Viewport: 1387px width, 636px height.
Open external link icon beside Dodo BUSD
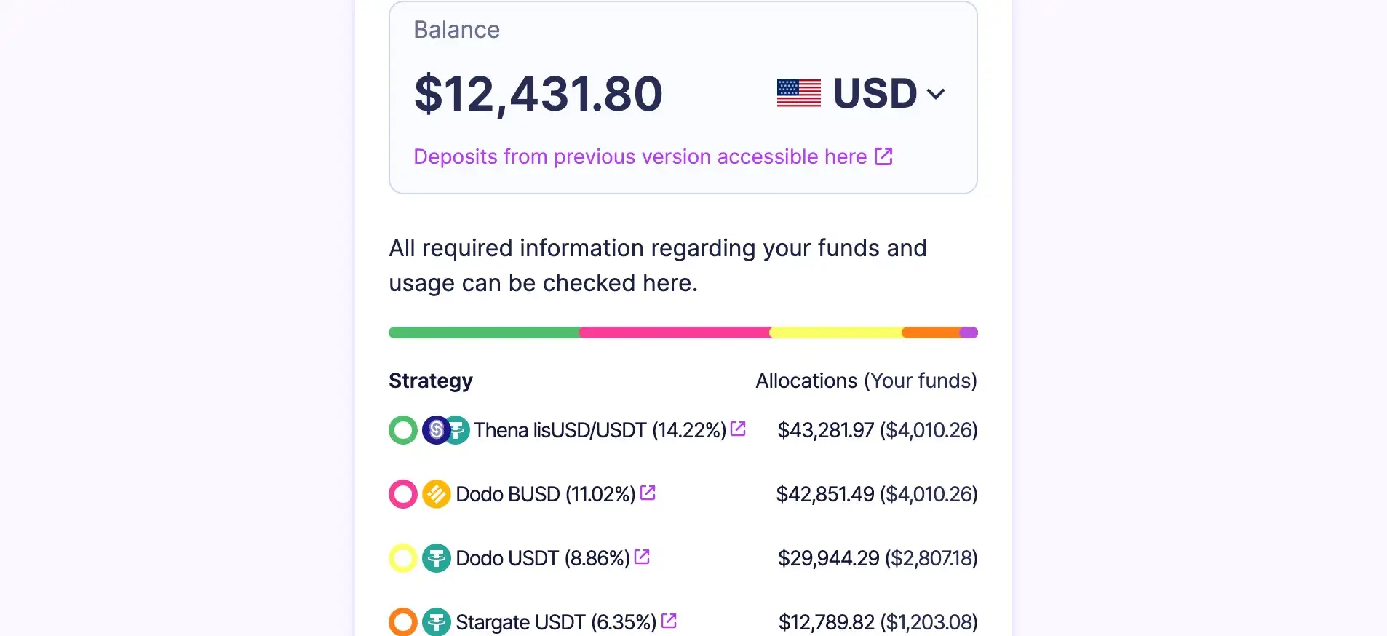(648, 493)
